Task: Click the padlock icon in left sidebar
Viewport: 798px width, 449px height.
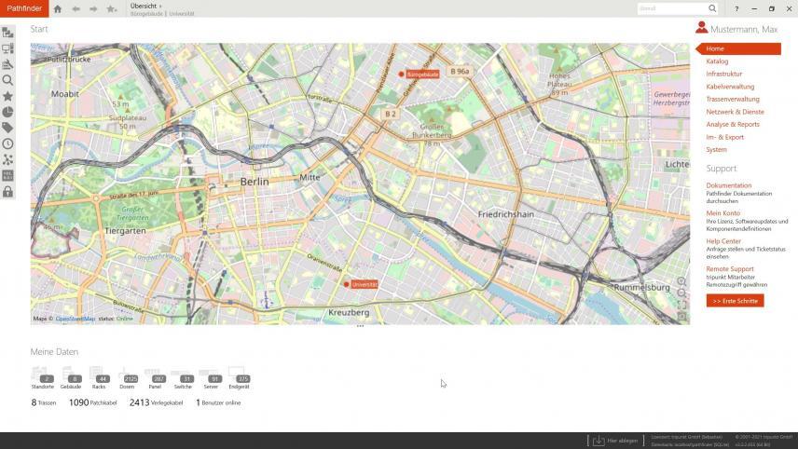Action: pos(7,192)
